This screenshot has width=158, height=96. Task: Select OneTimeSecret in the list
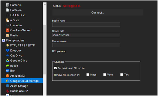[x=20, y=30]
